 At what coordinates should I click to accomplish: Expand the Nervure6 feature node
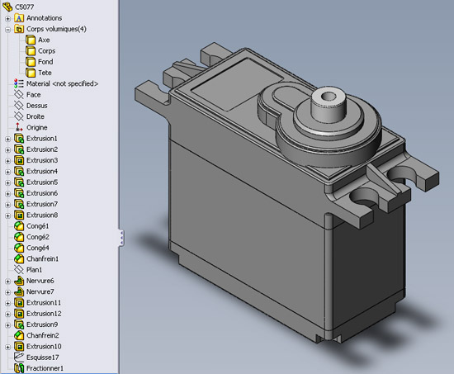[x=7, y=282]
